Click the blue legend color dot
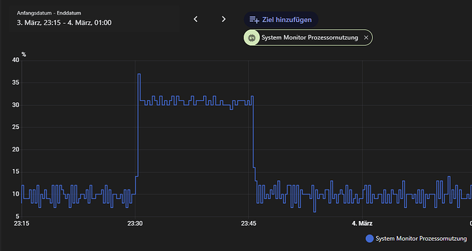The height and width of the screenshot is (251, 472). coord(369,239)
